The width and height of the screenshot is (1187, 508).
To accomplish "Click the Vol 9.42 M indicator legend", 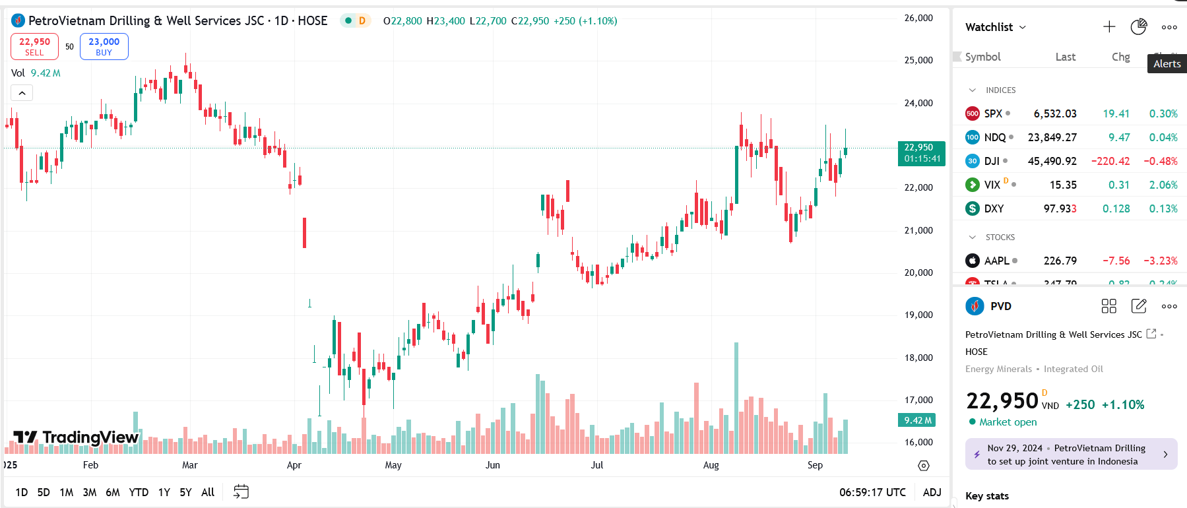I will coord(36,73).
